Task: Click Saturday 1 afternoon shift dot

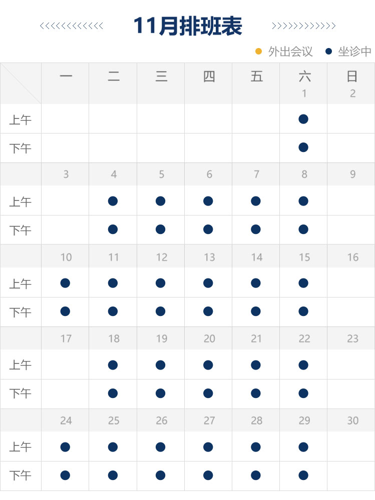Action: [x=303, y=147]
